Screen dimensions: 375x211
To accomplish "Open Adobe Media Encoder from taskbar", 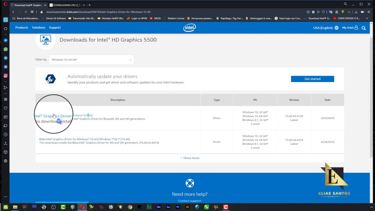I will pos(159,207).
